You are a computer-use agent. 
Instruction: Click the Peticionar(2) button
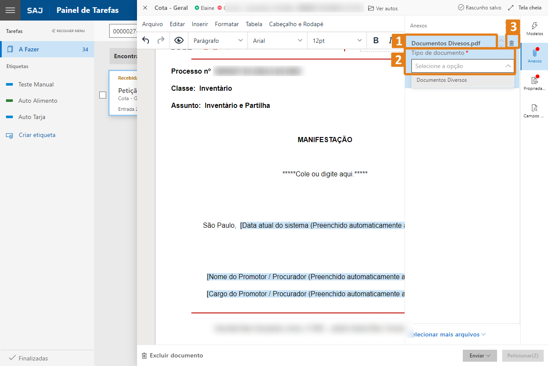tap(523, 355)
